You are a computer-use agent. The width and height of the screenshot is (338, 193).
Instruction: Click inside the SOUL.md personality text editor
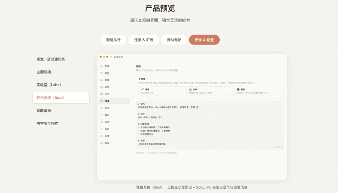209,125
